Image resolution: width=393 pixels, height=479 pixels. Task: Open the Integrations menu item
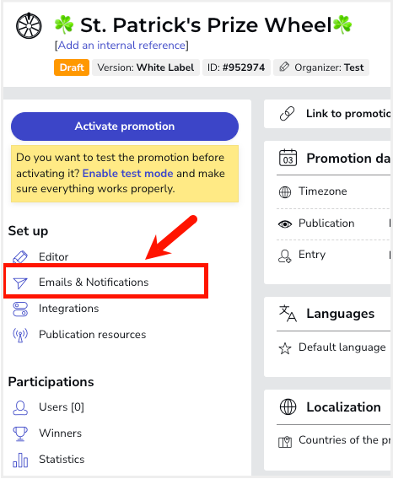click(x=69, y=309)
